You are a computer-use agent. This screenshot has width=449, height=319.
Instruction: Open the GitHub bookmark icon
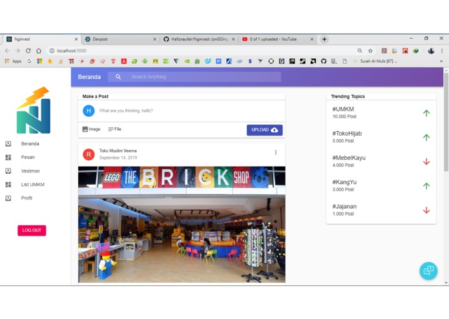click(x=324, y=61)
